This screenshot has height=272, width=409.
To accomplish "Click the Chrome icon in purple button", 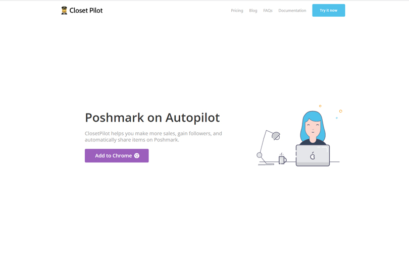I will click(x=137, y=156).
